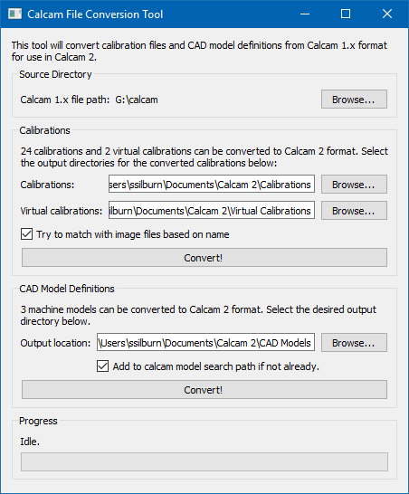Click Convert! under CAD Model Definitions
The width and height of the screenshot is (409, 494).
[204, 390]
